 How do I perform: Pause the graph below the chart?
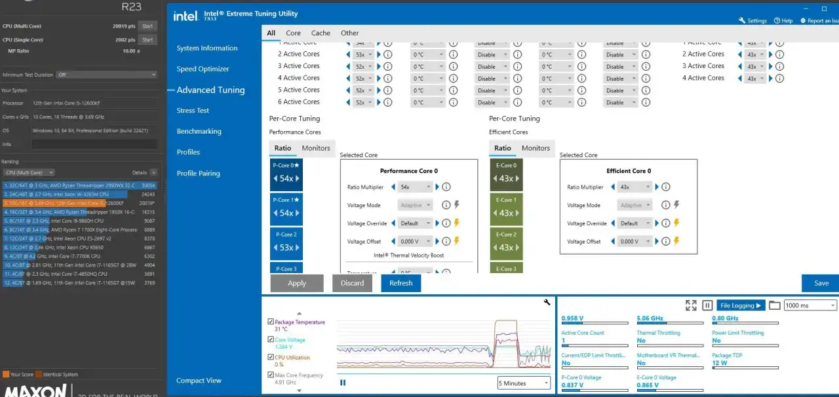[x=343, y=383]
